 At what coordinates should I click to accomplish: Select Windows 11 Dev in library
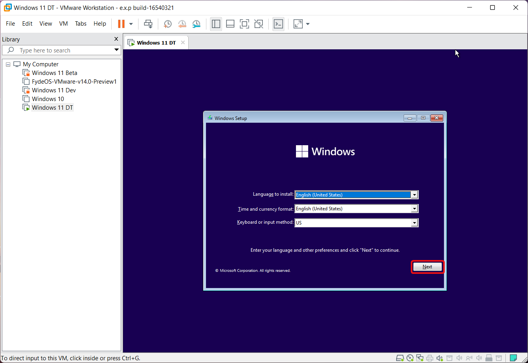[54, 90]
